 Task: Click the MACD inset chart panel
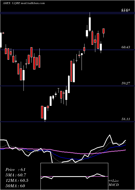click(x=74, y=176)
